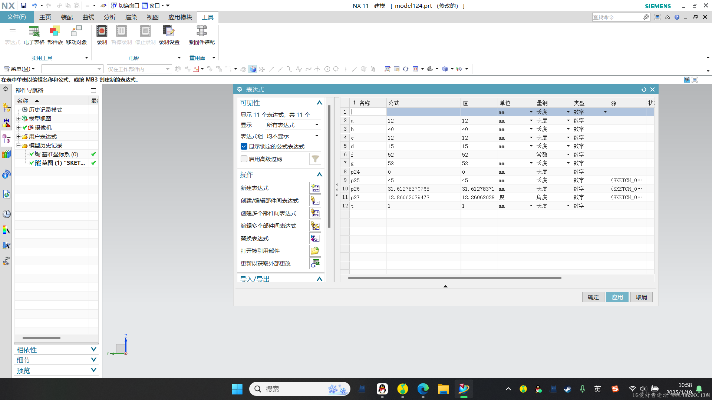Click 创建多个部件间表达式 icon
Image resolution: width=712 pixels, height=400 pixels.
pyautogui.click(x=315, y=213)
